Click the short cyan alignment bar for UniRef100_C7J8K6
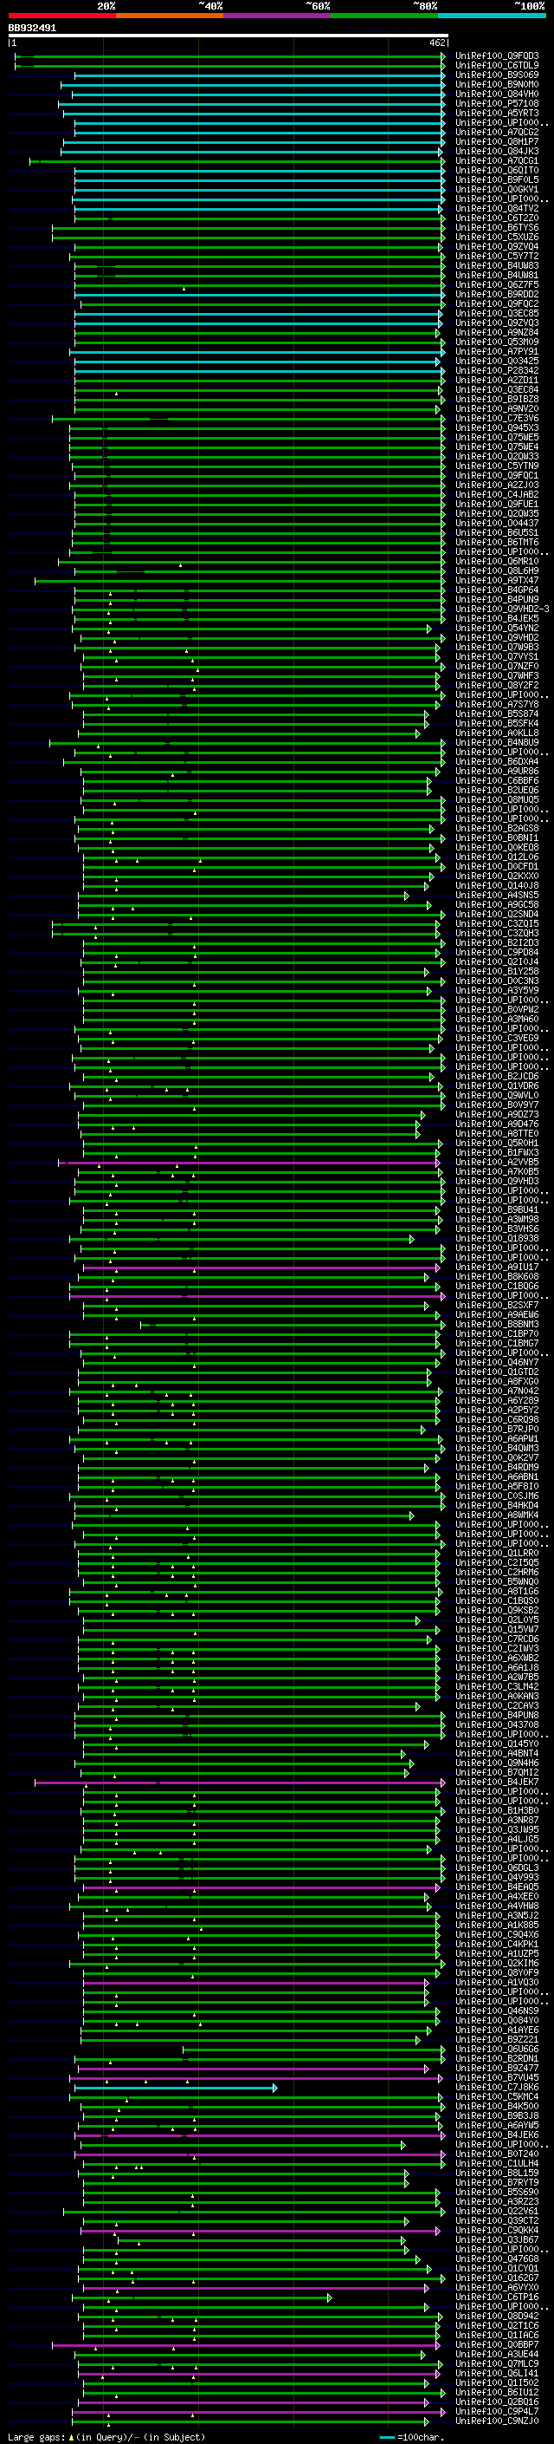 pyautogui.click(x=176, y=2089)
